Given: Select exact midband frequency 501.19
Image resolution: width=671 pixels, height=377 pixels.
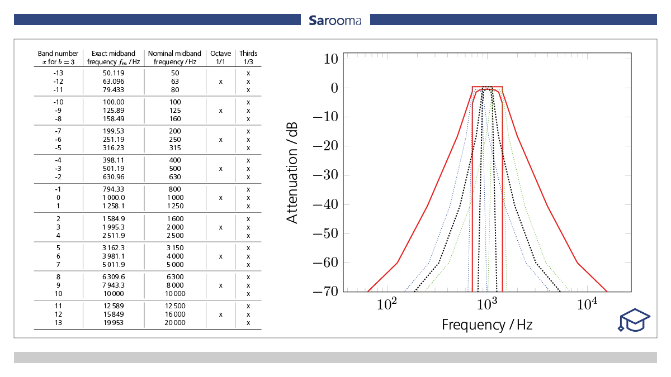Looking at the screenshot, I should [114, 169].
